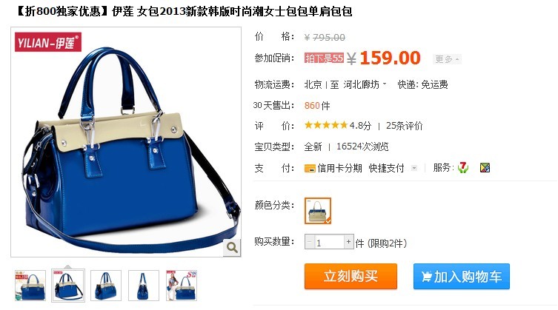This screenshot has height=310, width=558.
Task: Click the colorful square service badge icon
Action: tap(485, 167)
